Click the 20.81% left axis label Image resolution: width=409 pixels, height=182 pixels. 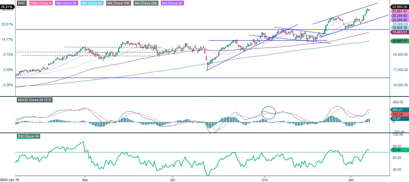click(8, 24)
